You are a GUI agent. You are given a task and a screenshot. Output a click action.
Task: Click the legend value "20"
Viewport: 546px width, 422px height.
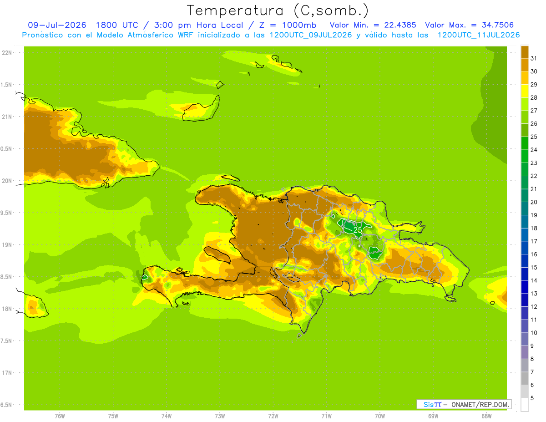point(534,202)
